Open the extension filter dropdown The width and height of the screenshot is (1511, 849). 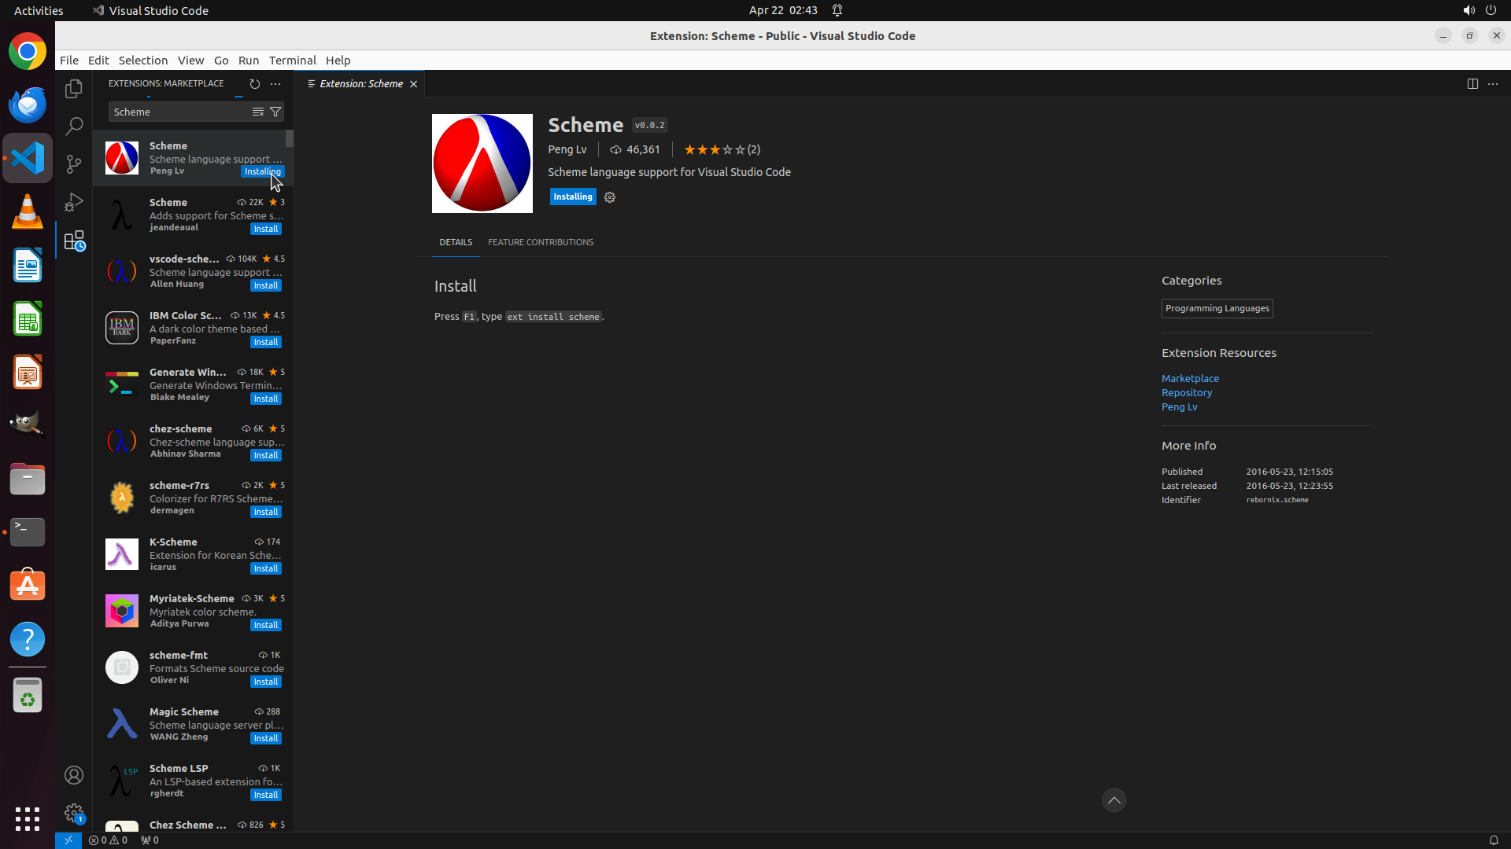(275, 112)
